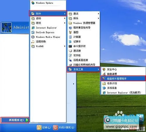The width and height of the screenshot is (146, 132).
Task: Click the 磁盘碎片整理程序 icon
Action: point(104,79)
